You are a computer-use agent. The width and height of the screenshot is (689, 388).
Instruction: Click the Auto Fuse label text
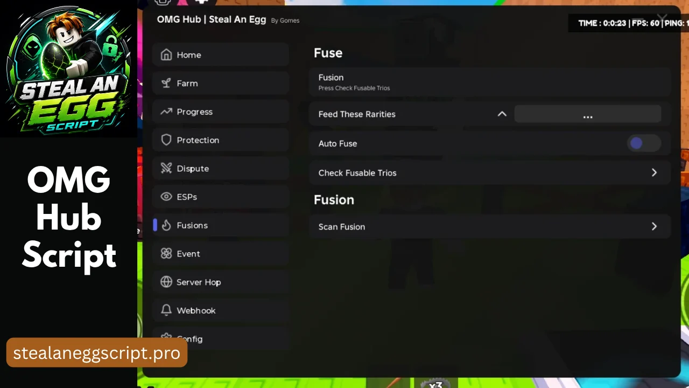338,143
